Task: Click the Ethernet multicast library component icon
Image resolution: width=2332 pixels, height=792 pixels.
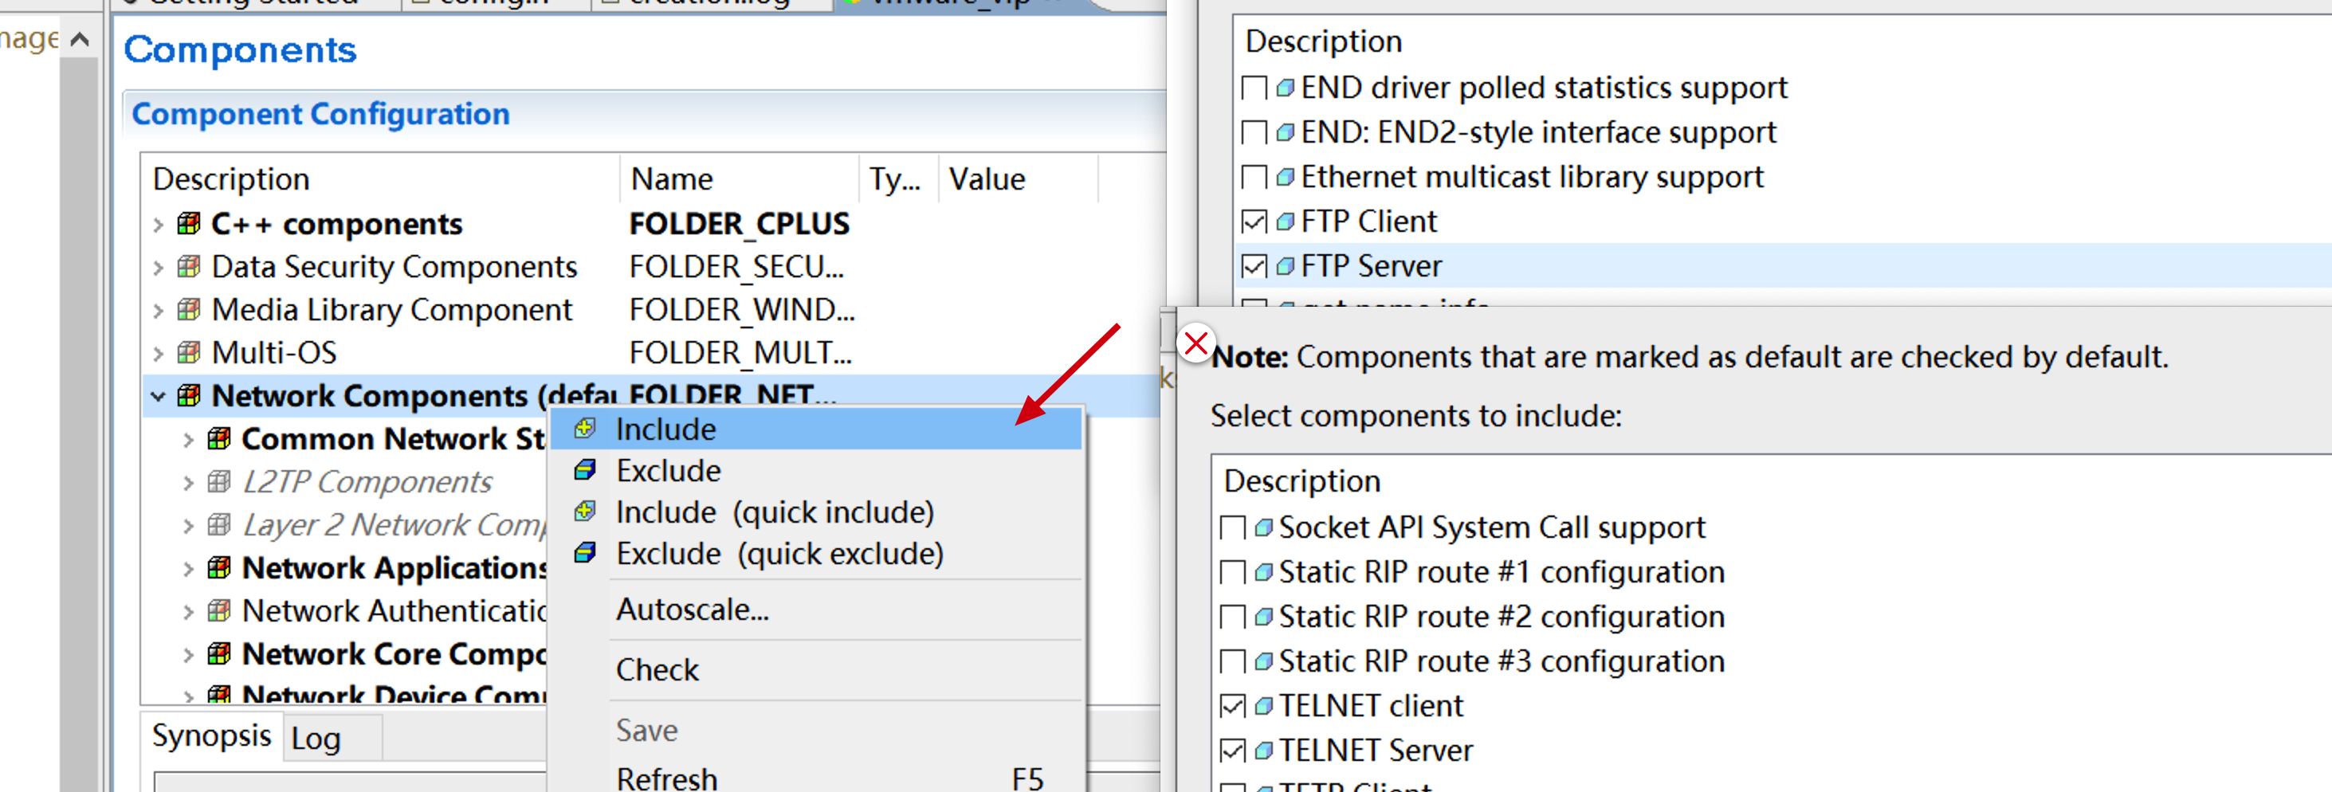Action: [x=1285, y=177]
